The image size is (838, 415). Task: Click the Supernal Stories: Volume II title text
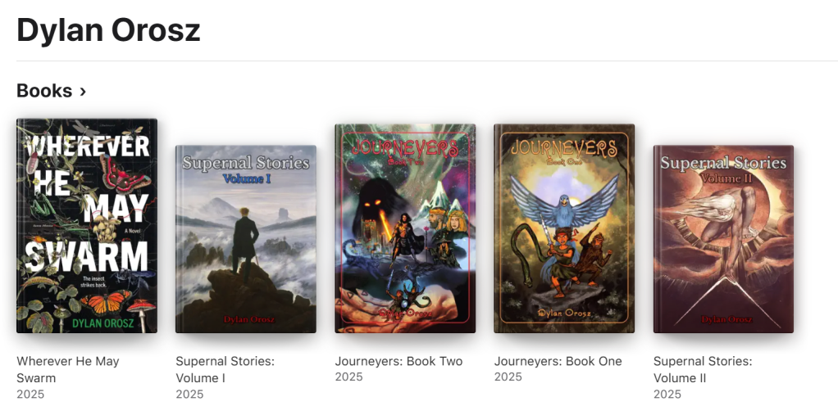coord(703,369)
